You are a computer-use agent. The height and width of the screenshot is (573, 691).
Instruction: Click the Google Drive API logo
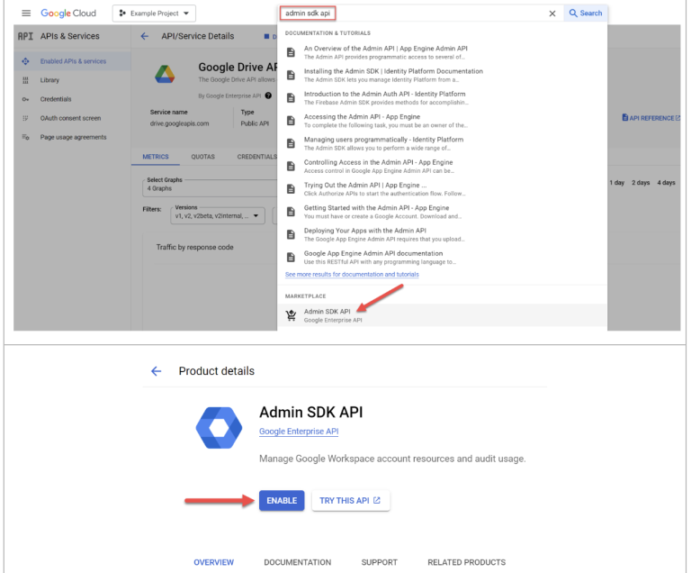pos(165,75)
